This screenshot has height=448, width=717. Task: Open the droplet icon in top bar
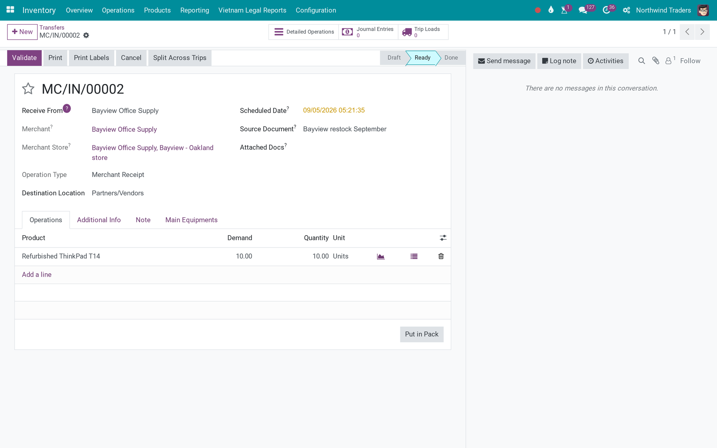click(551, 10)
